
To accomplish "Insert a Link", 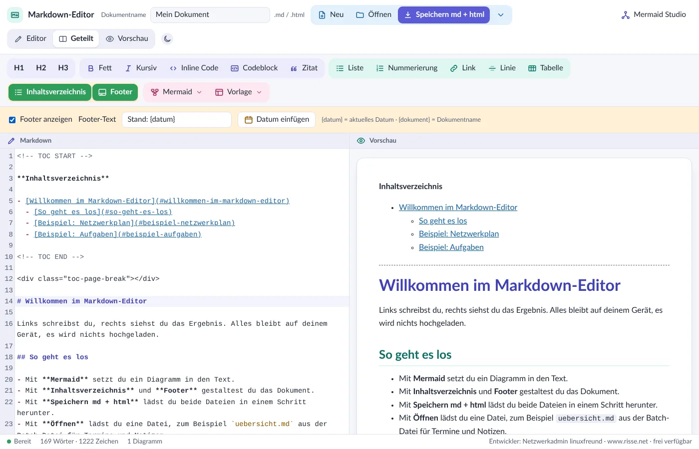I will 463,68.
